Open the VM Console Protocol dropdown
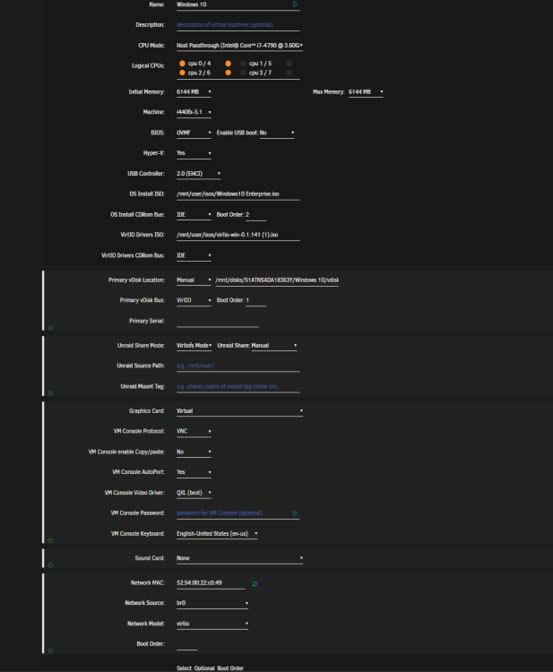Image resolution: width=553 pixels, height=672 pixels. 194,431
